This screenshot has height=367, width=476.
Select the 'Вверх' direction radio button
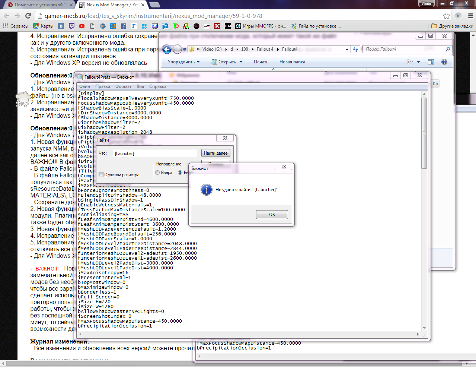tap(158, 173)
